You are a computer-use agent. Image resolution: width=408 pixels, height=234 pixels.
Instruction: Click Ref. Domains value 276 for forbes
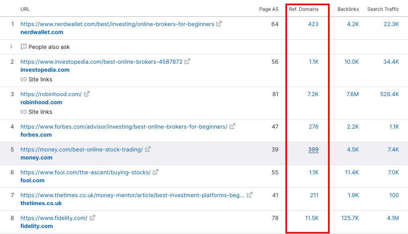point(314,127)
